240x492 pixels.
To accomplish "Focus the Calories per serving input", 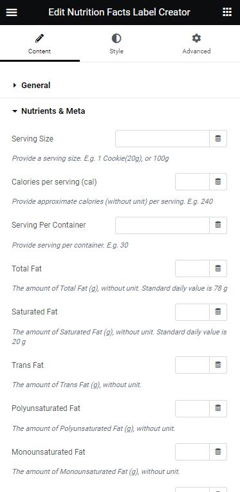I will [x=192, y=181].
